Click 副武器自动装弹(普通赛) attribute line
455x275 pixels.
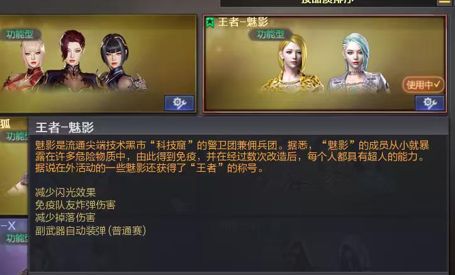[x=91, y=230]
